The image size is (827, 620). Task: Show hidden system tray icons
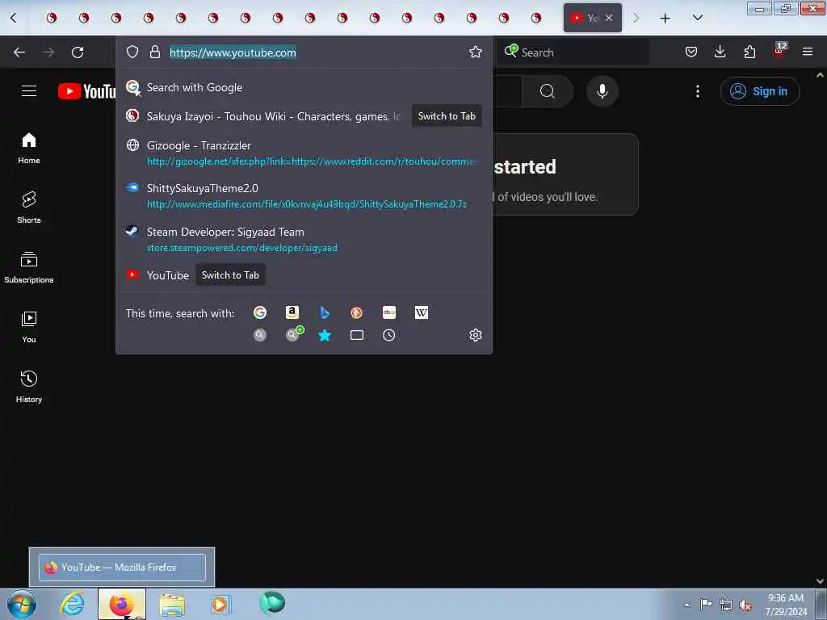click(x=686, y=605)
